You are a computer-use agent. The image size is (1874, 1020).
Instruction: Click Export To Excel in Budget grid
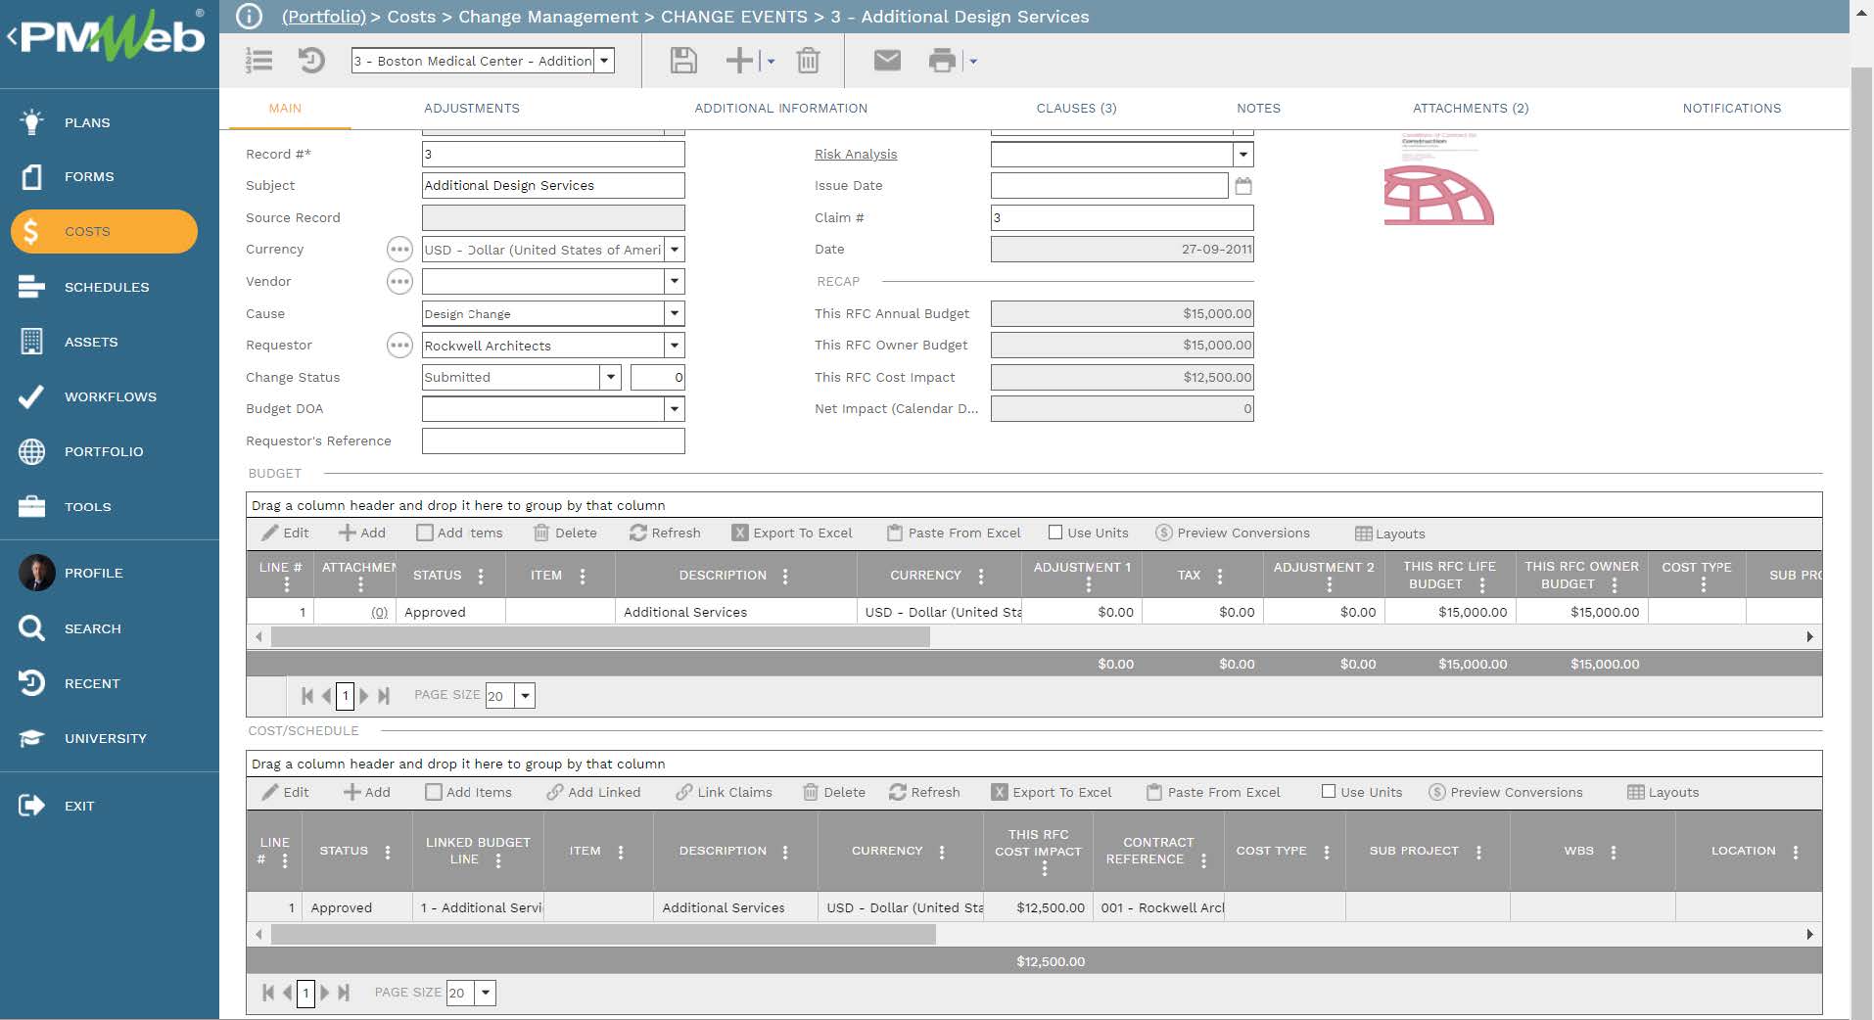click(x=792, y=533)
